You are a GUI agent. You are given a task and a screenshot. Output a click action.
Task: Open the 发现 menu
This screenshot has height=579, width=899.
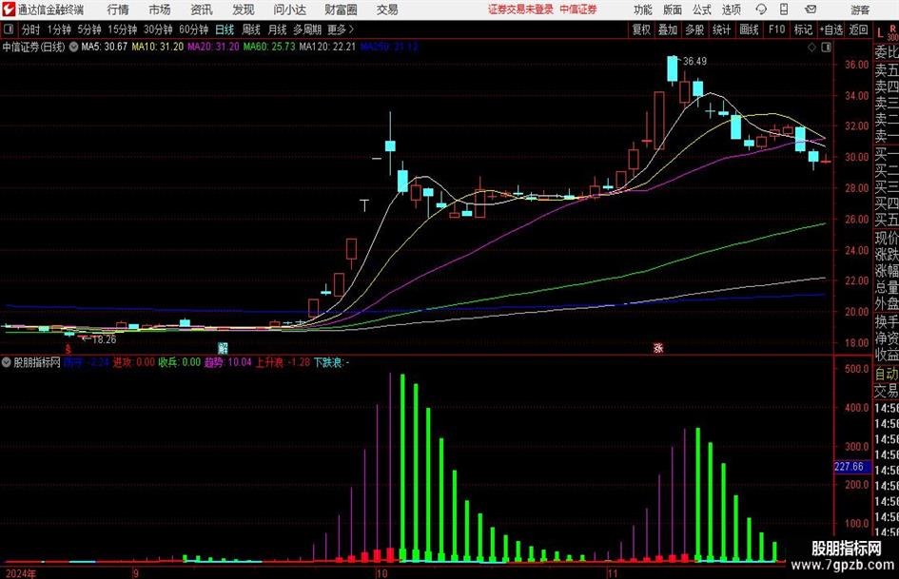[244, 10]
